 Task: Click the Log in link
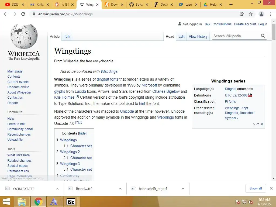(263, 24)
